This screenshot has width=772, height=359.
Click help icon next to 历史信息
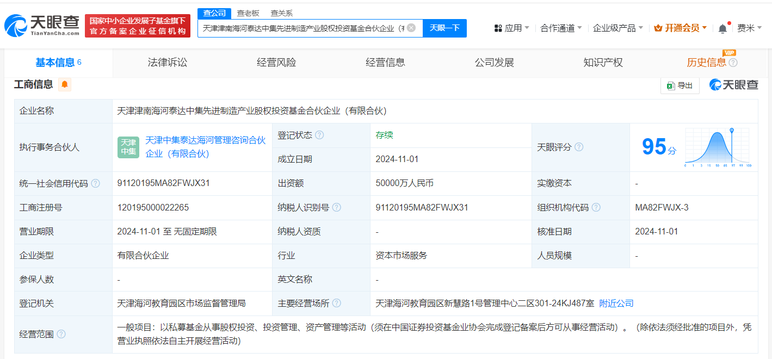(x=733, y=63)
